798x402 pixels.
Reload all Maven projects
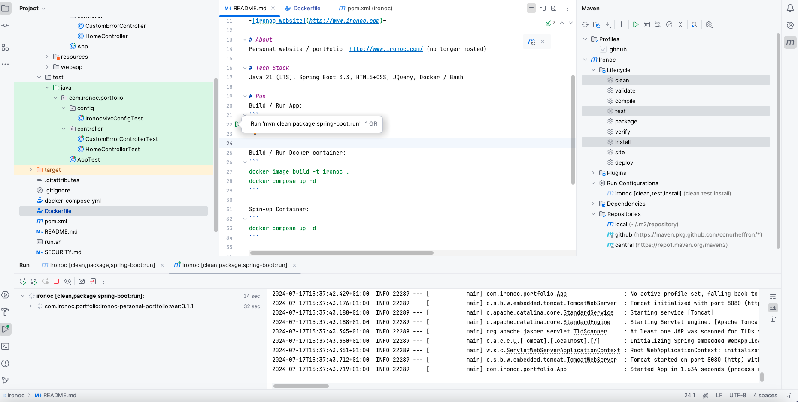[585, 25]
